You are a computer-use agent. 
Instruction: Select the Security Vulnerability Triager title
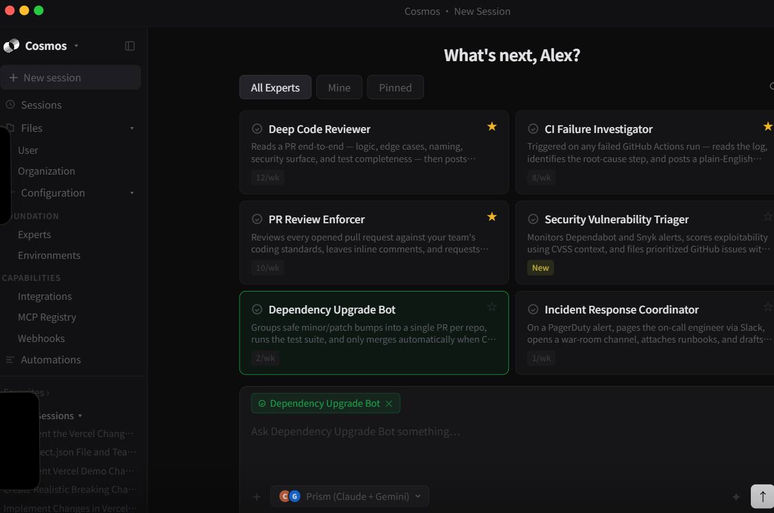click(616, 219)
